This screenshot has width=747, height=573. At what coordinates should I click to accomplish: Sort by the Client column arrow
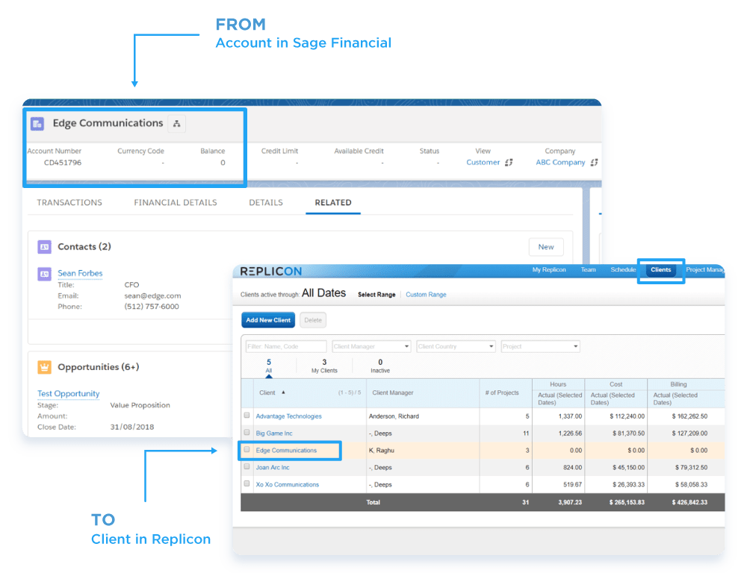tap(283, 392)
